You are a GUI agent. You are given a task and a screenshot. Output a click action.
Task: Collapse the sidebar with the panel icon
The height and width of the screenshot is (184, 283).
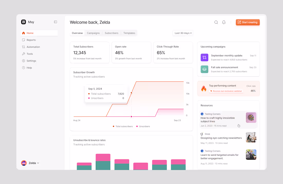click(56, 22)
